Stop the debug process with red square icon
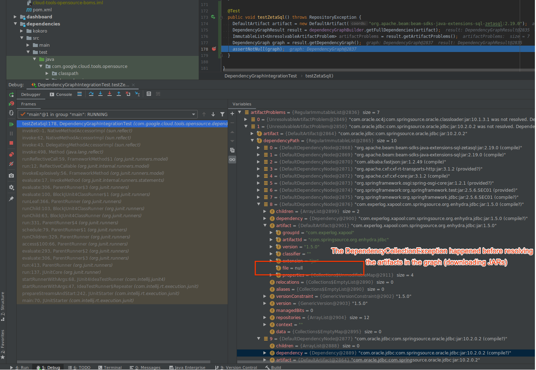The height and width of the screenshot is (370, 536). tap(11, 143)
